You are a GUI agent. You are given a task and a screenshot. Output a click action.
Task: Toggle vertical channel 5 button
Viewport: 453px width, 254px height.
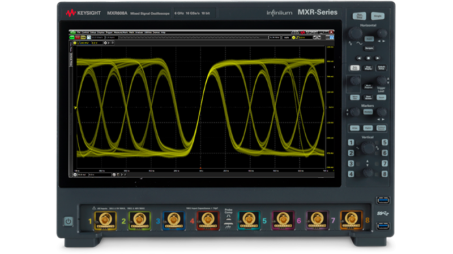(x=384, y=143)
